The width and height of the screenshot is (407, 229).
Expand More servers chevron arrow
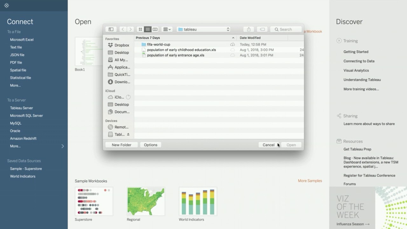[x=63, y=146]
